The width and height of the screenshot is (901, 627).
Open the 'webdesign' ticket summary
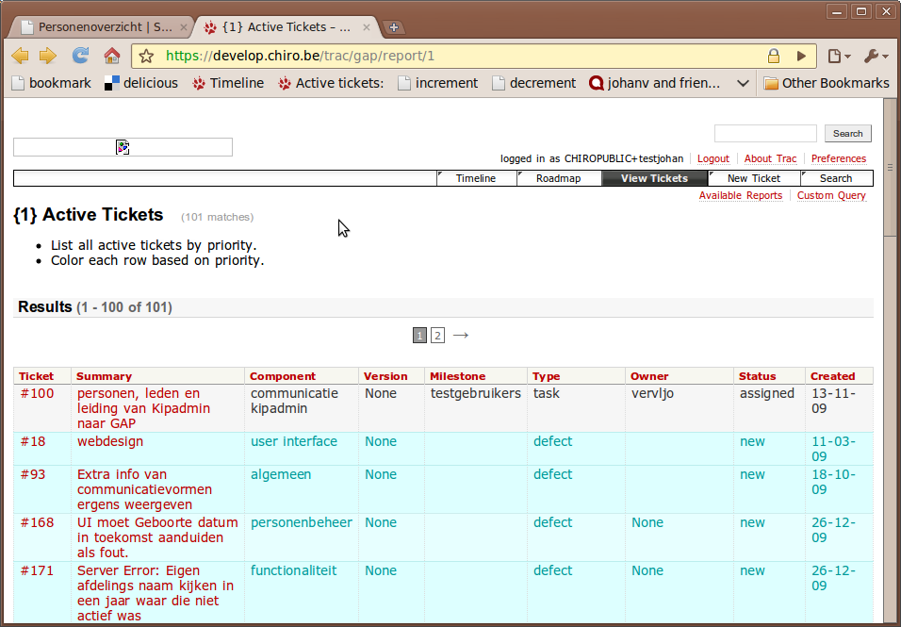pyautogui.click(x=110, y=442)
